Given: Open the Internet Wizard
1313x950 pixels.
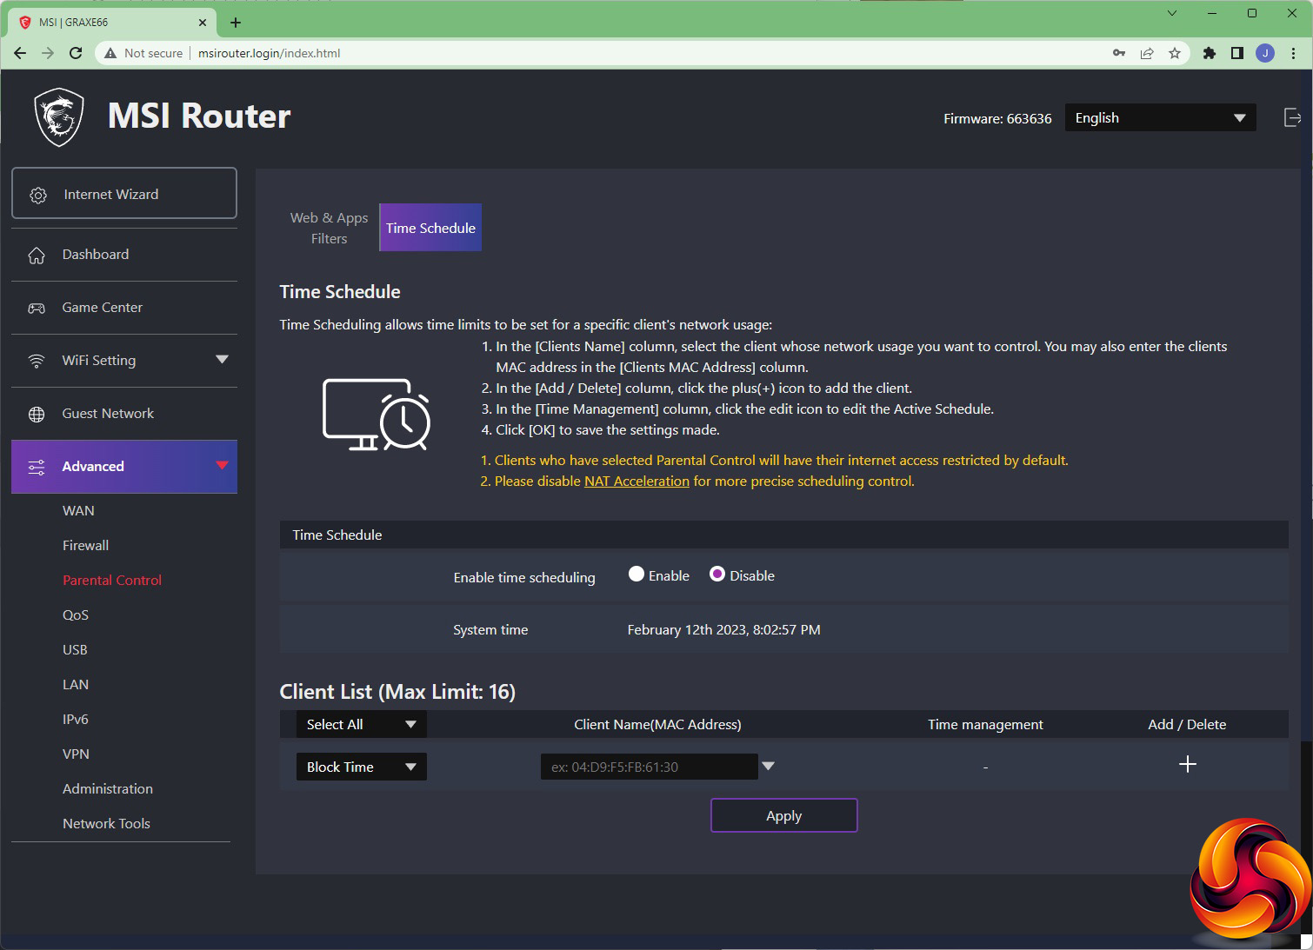Looking at the screenshot, I should pyautogui.click(x=124, y=193).
